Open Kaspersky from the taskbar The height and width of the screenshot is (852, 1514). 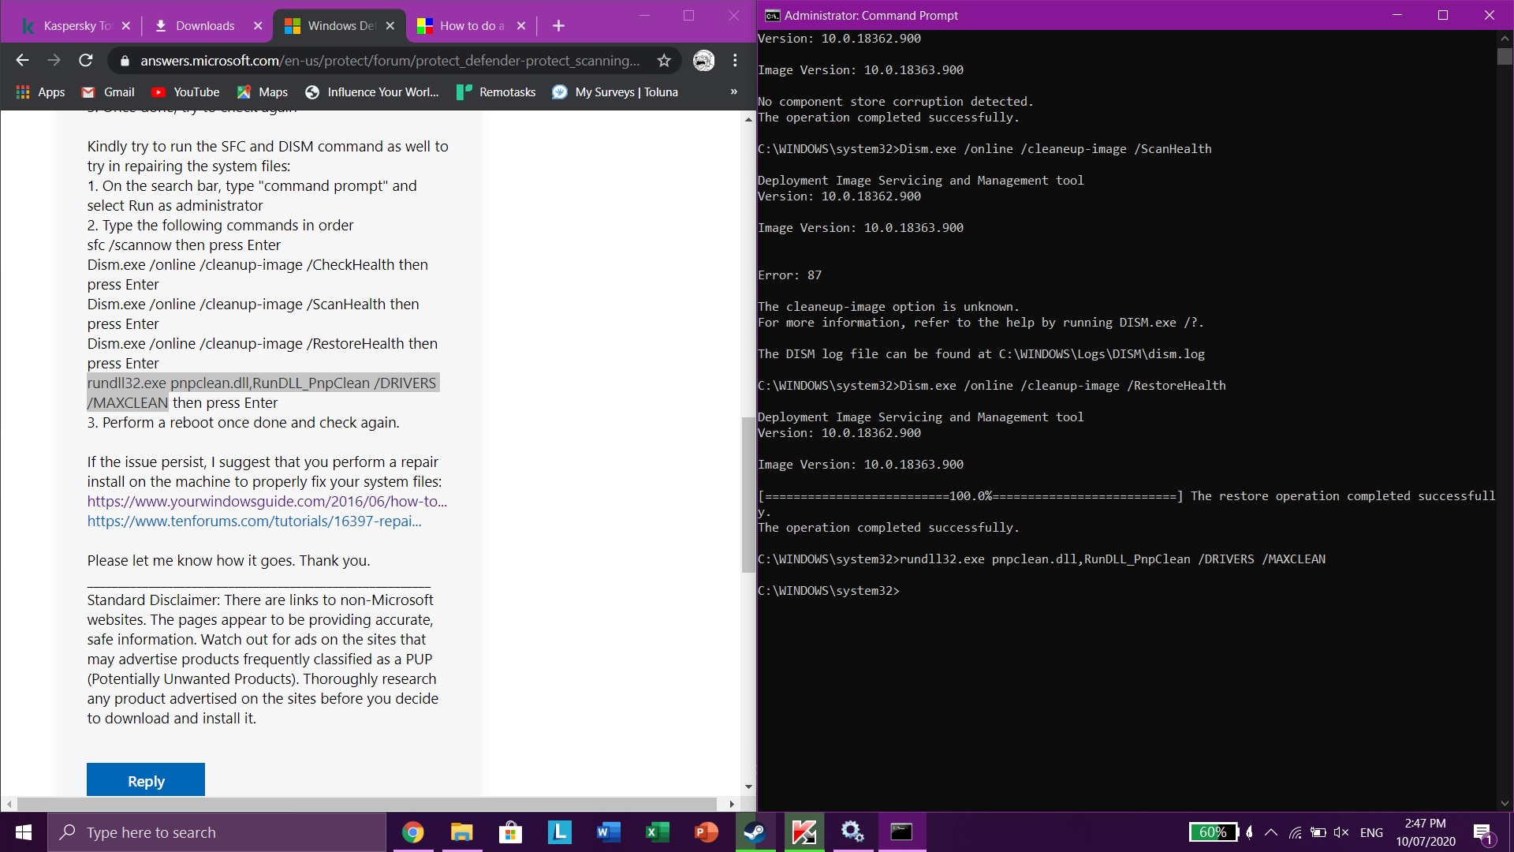[x=804, y=832]
